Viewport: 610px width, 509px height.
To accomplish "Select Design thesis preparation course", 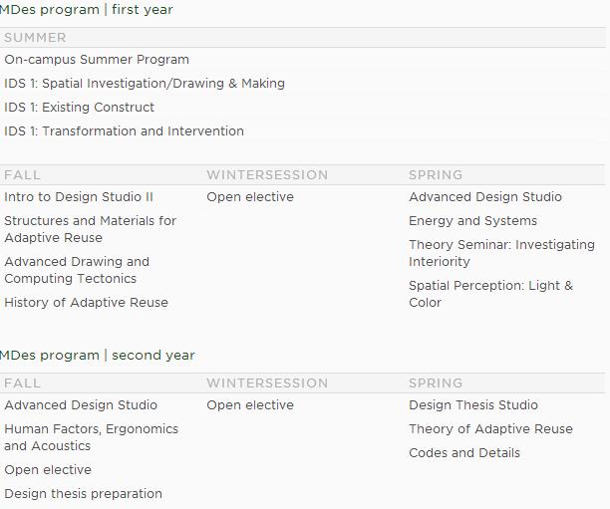I will pos(83,494).
